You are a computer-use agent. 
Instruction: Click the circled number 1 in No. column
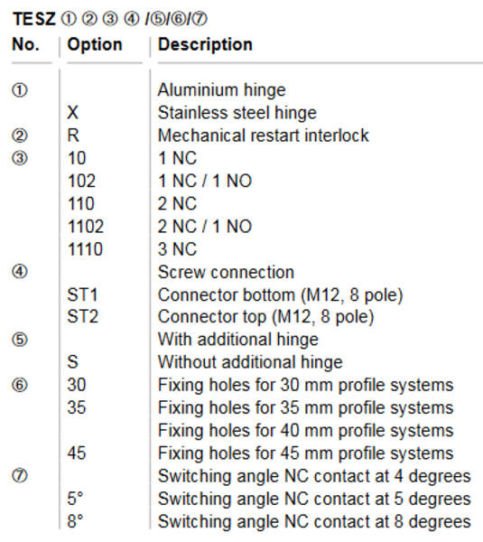tap(20, 90)
